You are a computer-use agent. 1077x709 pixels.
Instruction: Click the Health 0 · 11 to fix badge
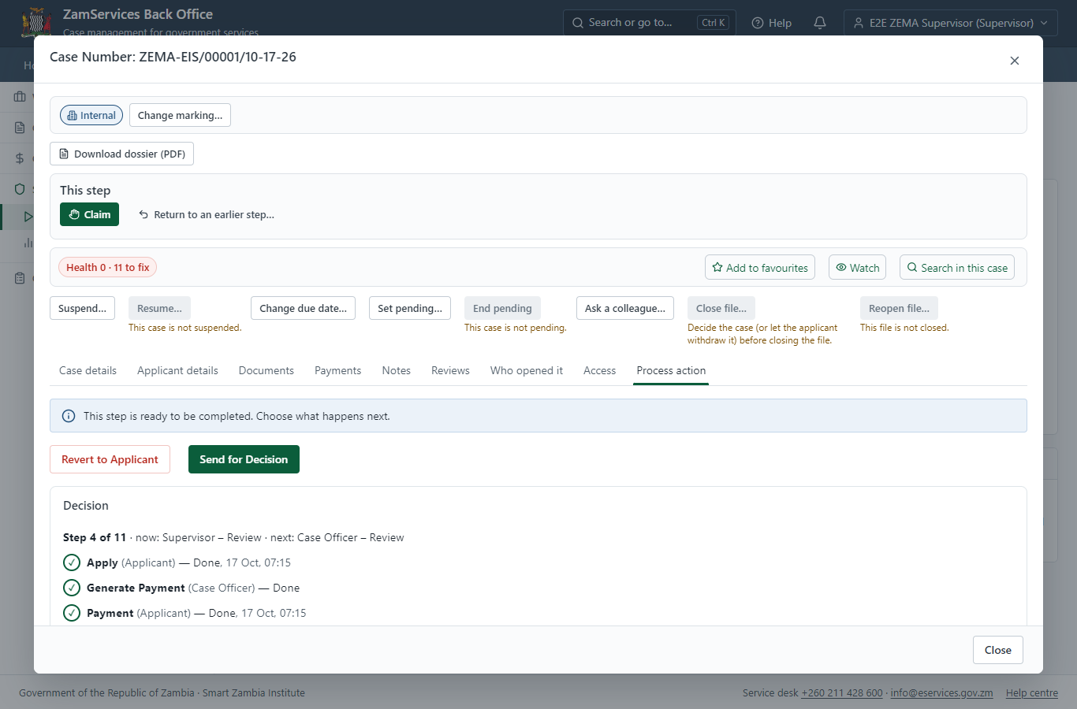(x=108, y=267)
